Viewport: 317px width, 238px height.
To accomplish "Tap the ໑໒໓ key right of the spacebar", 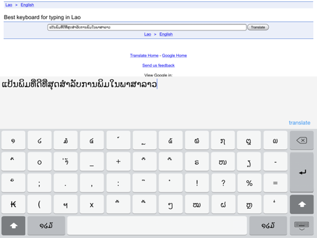I will [x=268, y=225].
